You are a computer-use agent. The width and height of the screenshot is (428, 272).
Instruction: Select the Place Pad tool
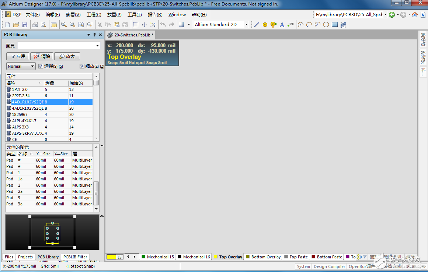tap(265, 25)
